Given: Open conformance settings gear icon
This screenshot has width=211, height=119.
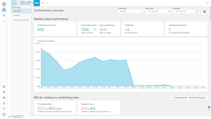Looking at the screenshot, I should [x=204, y=11].
